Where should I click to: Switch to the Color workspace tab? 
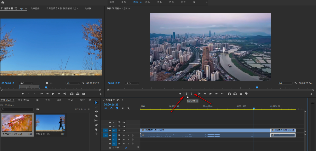point(147,2)
